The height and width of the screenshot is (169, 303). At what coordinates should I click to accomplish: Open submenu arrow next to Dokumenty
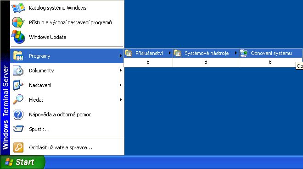coord(121,71)
